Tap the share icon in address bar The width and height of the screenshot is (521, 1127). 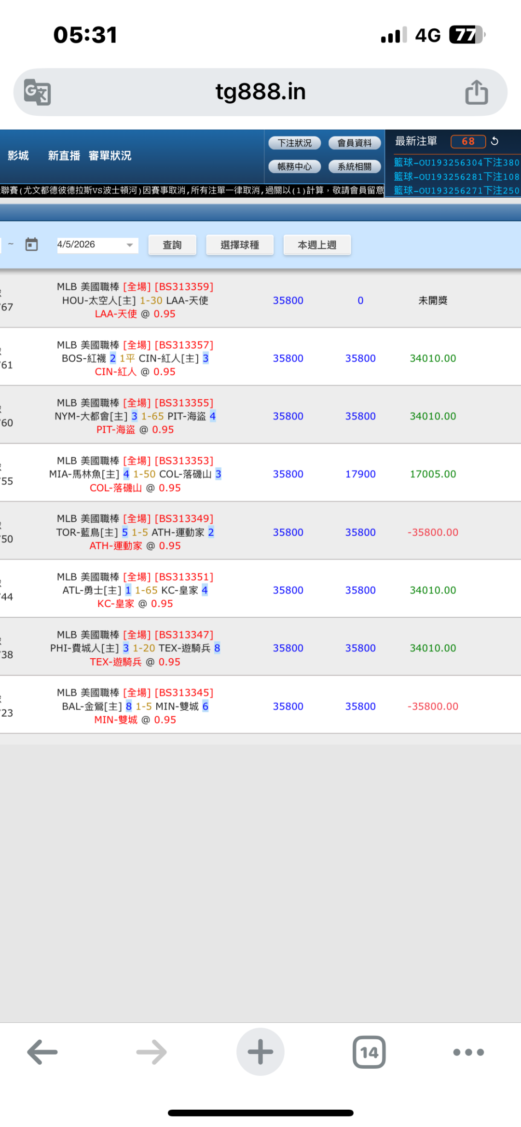(477, 92)
